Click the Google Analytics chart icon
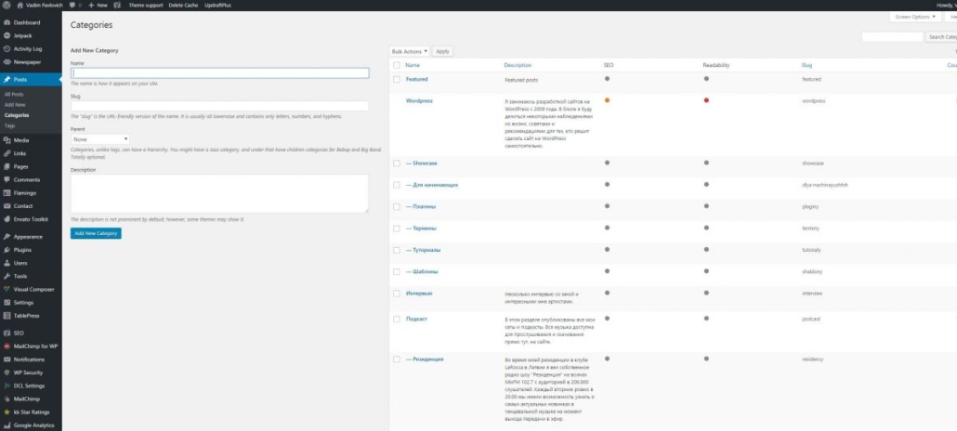 click(x=7, y=424)
